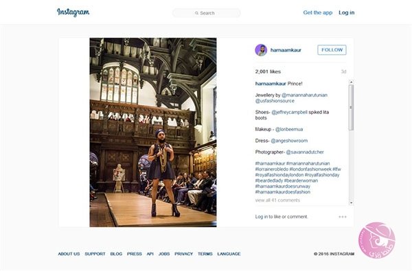Viewport: 412px width, 271px height.
Task: Click the pink watermark logo
Action: click(x=376, y=240)
